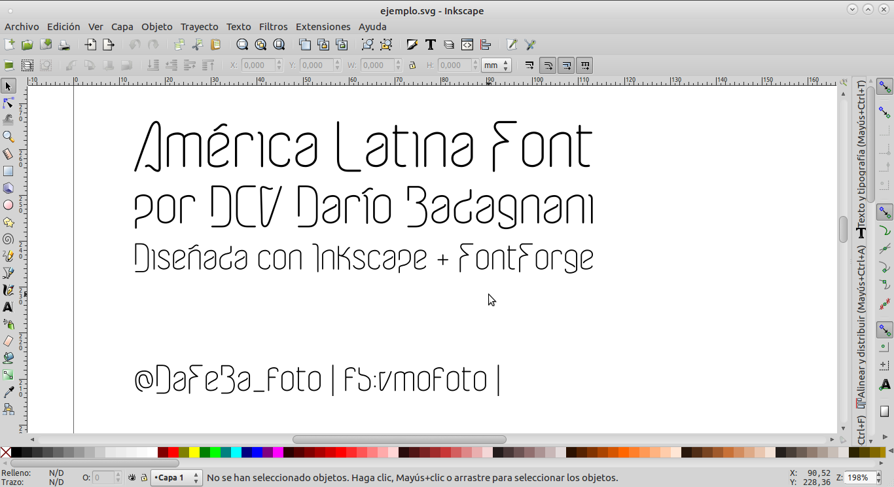
Task: Toggle move patterns with objects
Action: [584, 65]
